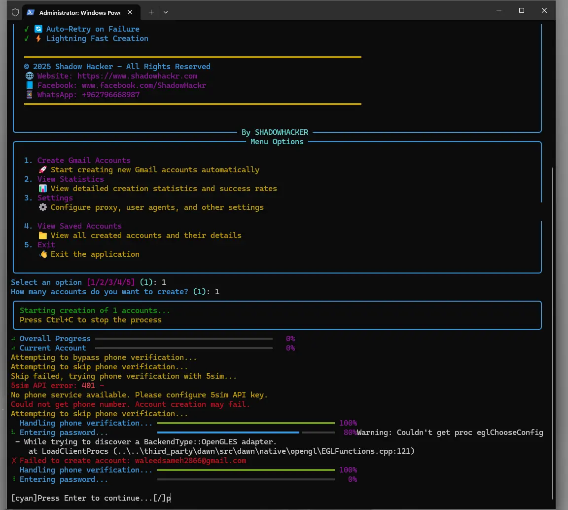Minimize the terminal window
The image size is (568, 510).
499,10
